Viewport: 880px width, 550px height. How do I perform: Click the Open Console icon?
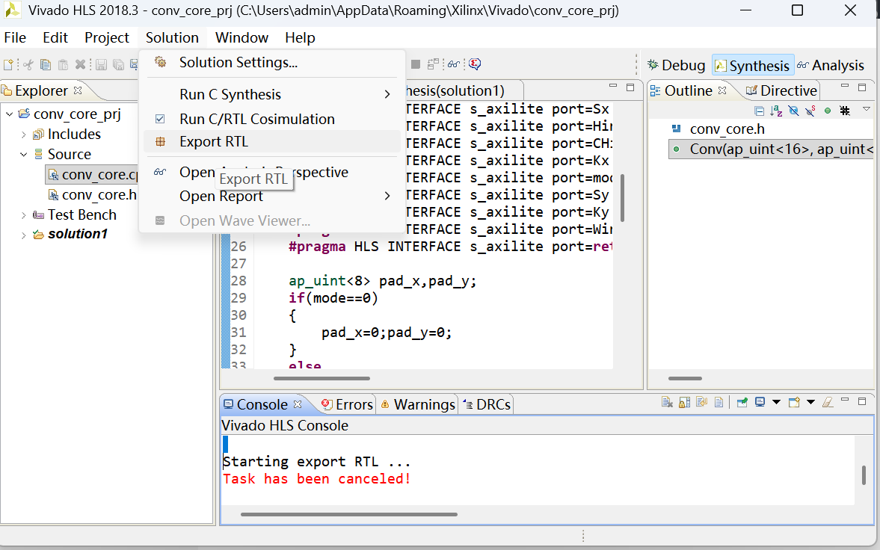point(793,402)
